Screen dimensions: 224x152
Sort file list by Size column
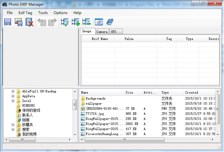pyautogui.click(x=133, y=92)
